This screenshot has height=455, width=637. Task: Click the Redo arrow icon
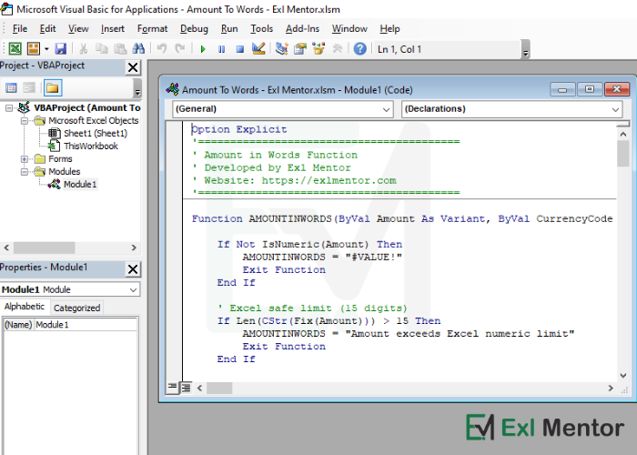pos(180,49)
